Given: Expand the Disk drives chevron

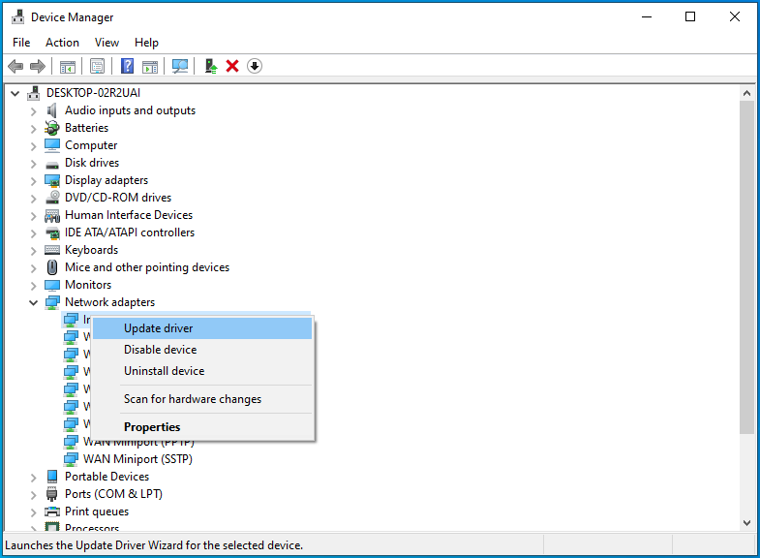Looking at the screenshot, I should click(x=34, y=164).
